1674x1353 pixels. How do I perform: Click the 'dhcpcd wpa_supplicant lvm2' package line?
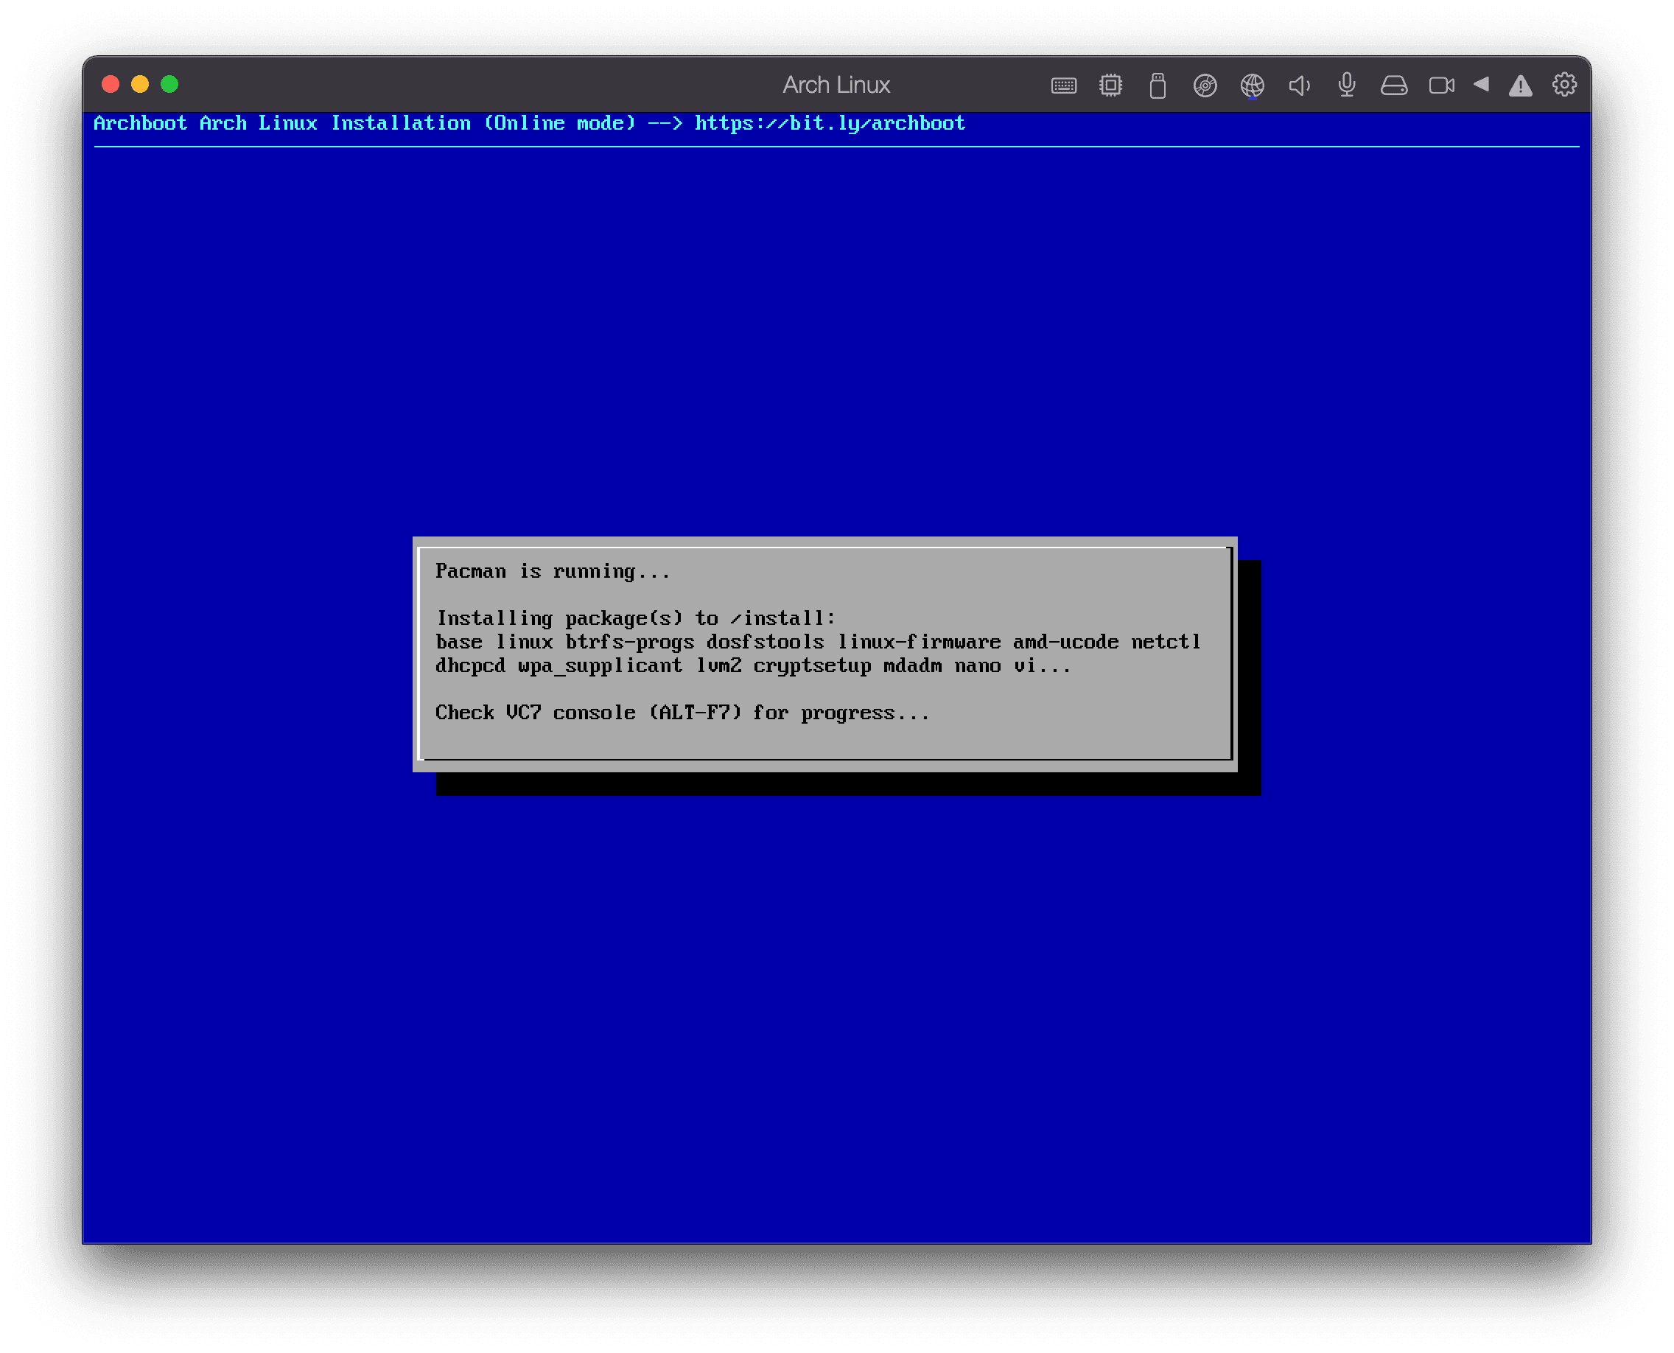[753, 665]
